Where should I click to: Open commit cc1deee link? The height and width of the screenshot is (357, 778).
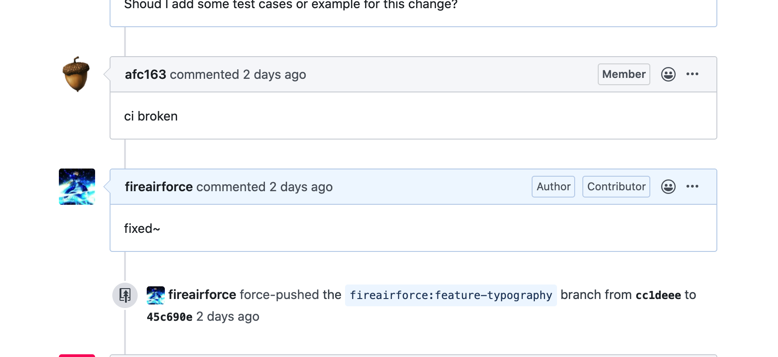[658, 295]
